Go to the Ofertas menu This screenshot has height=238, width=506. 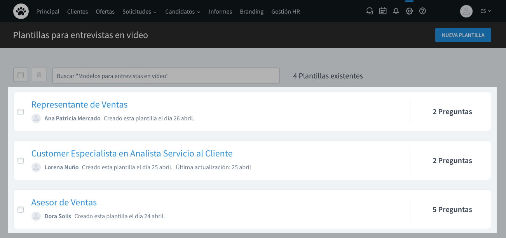click(105, 12)
